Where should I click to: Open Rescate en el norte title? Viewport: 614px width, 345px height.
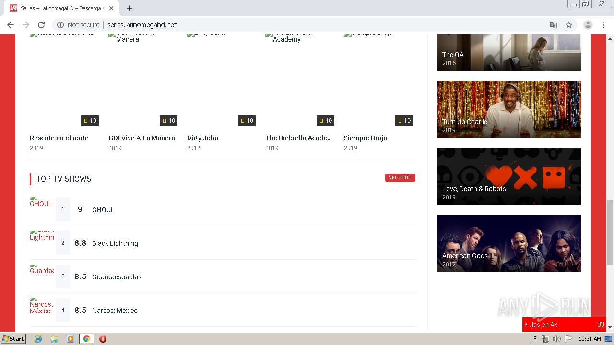59,138
